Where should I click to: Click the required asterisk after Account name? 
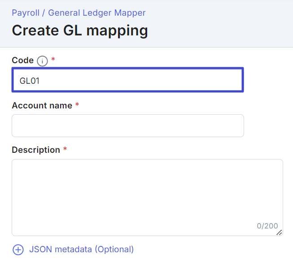coord(77,104)
